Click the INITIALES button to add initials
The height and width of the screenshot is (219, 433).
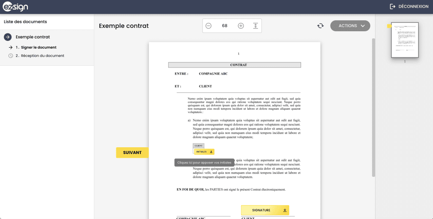[204, 151]
